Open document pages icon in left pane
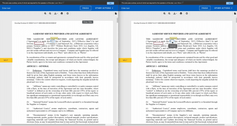Viewport: 237px width, 126px height. (116, 14)
